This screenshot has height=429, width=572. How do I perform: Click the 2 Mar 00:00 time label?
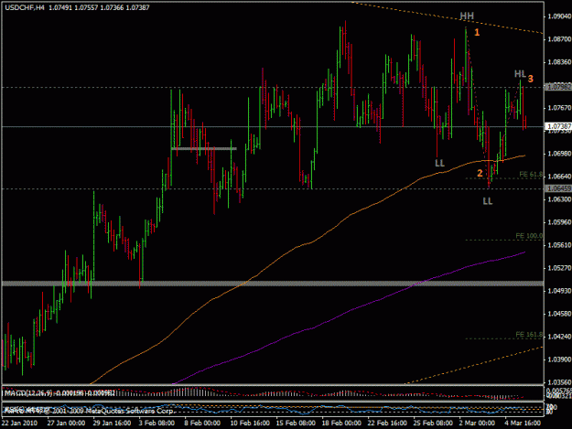[477, 423]
